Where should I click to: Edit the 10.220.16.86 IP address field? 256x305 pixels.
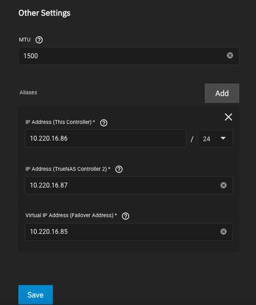[106, 138]
